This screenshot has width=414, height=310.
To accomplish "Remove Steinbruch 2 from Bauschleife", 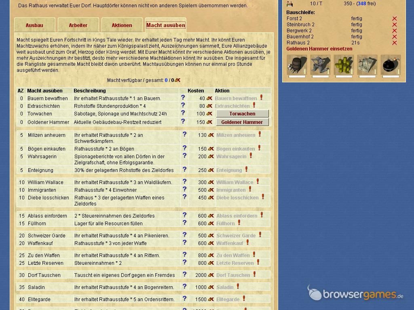I will tap(395, 25).
